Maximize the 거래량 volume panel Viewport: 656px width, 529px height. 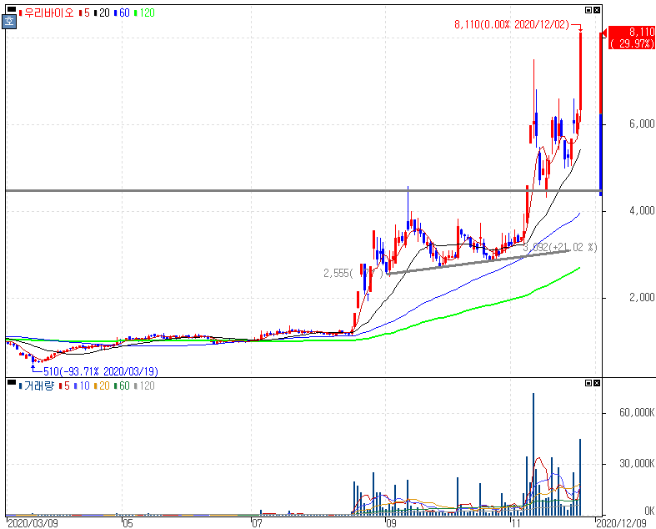[x=588, y=383]
